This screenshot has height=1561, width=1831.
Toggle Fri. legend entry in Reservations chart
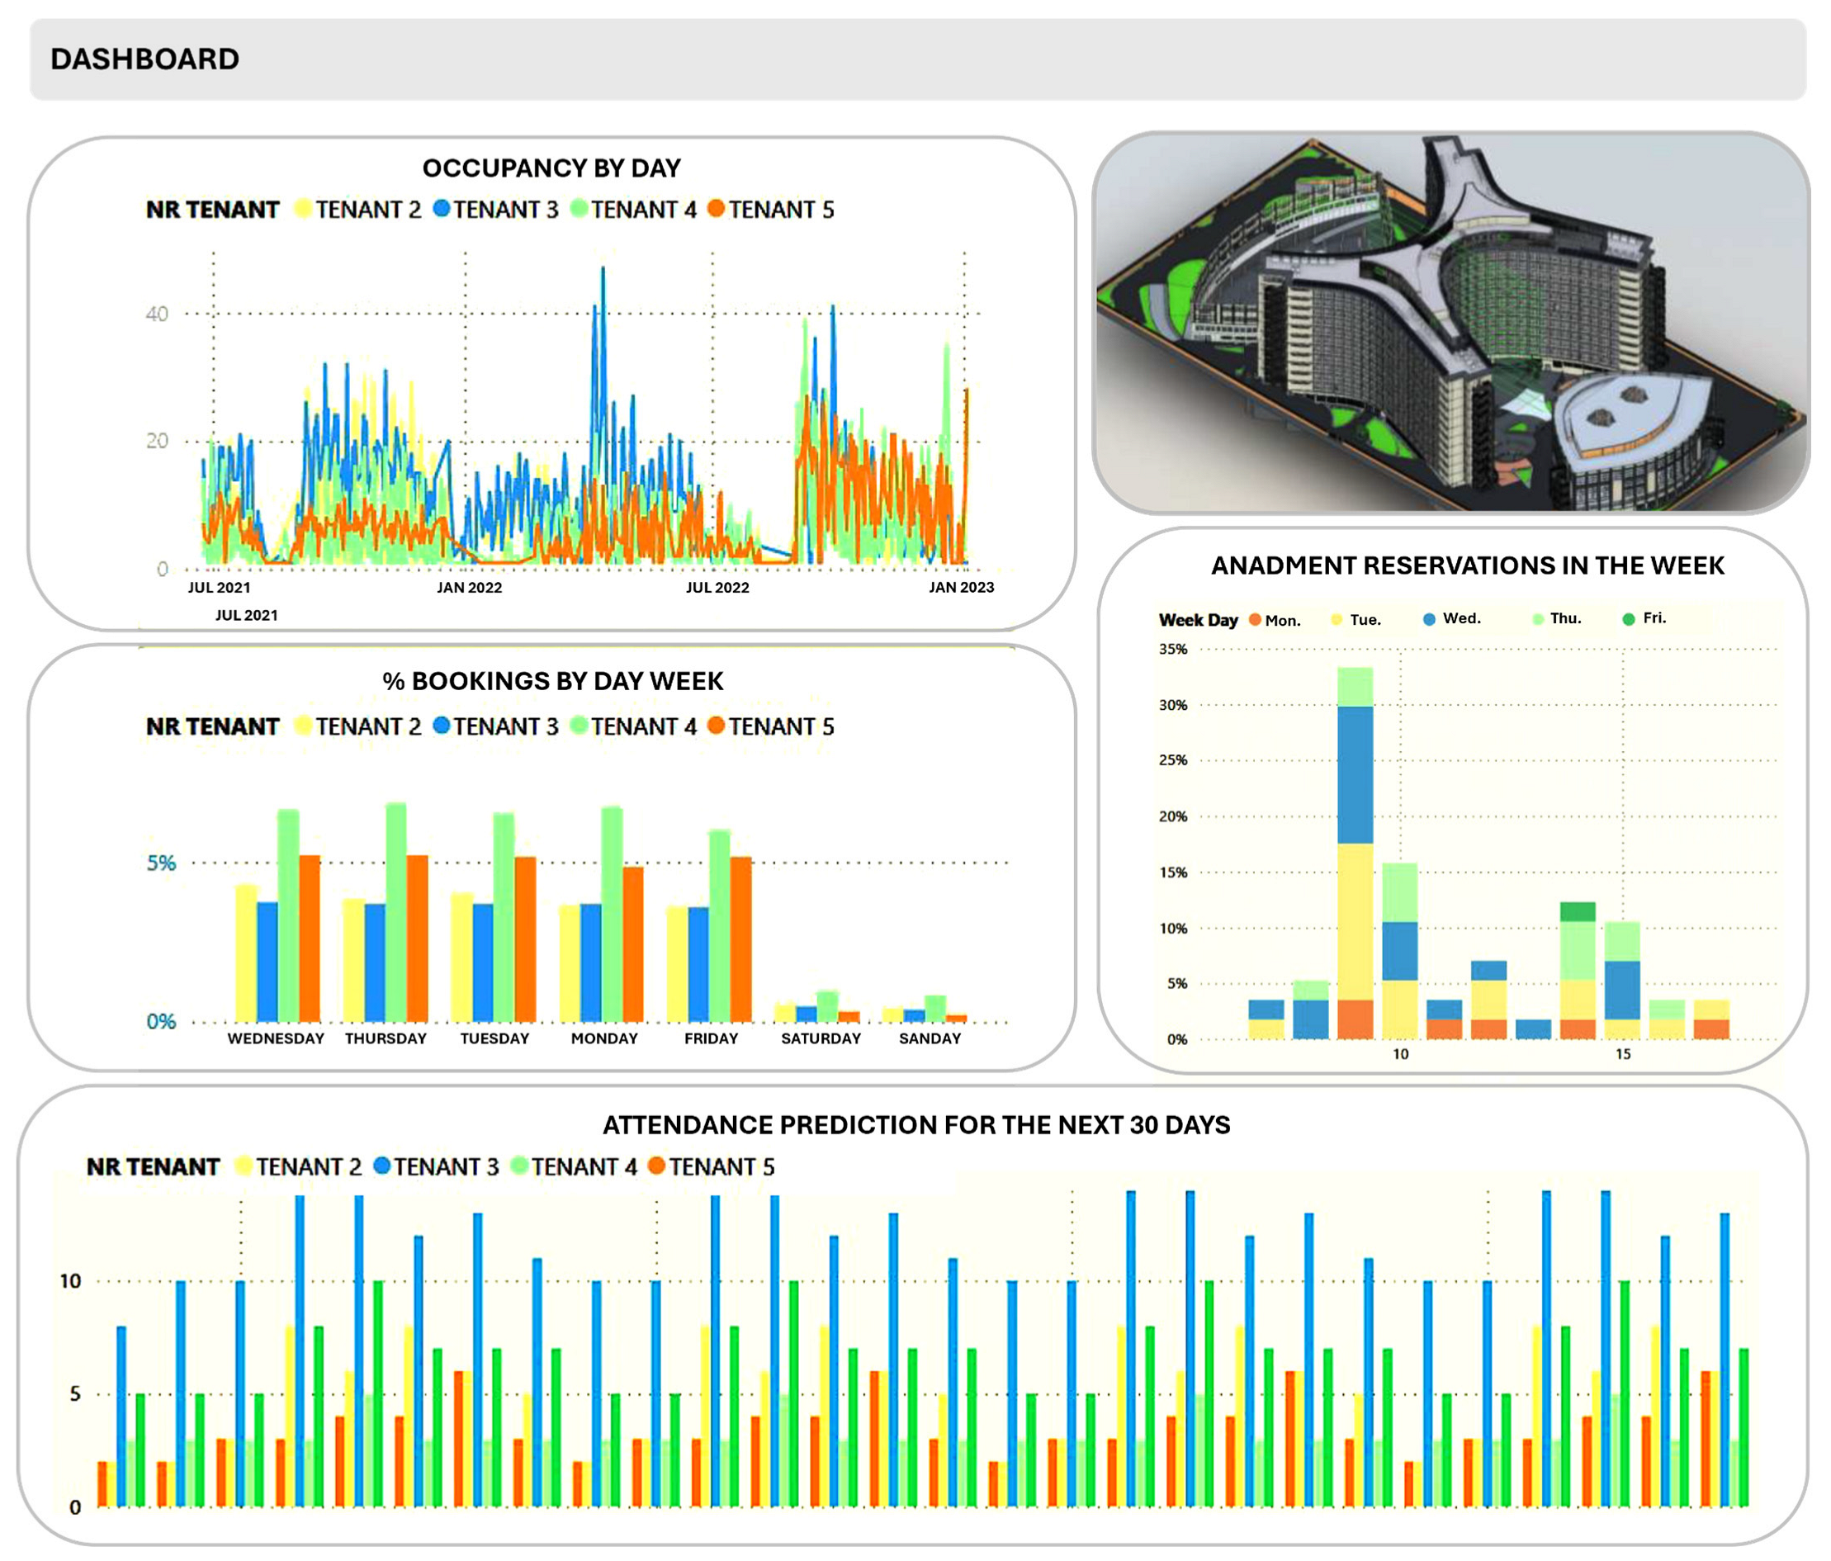click(x=1654, y=618)
